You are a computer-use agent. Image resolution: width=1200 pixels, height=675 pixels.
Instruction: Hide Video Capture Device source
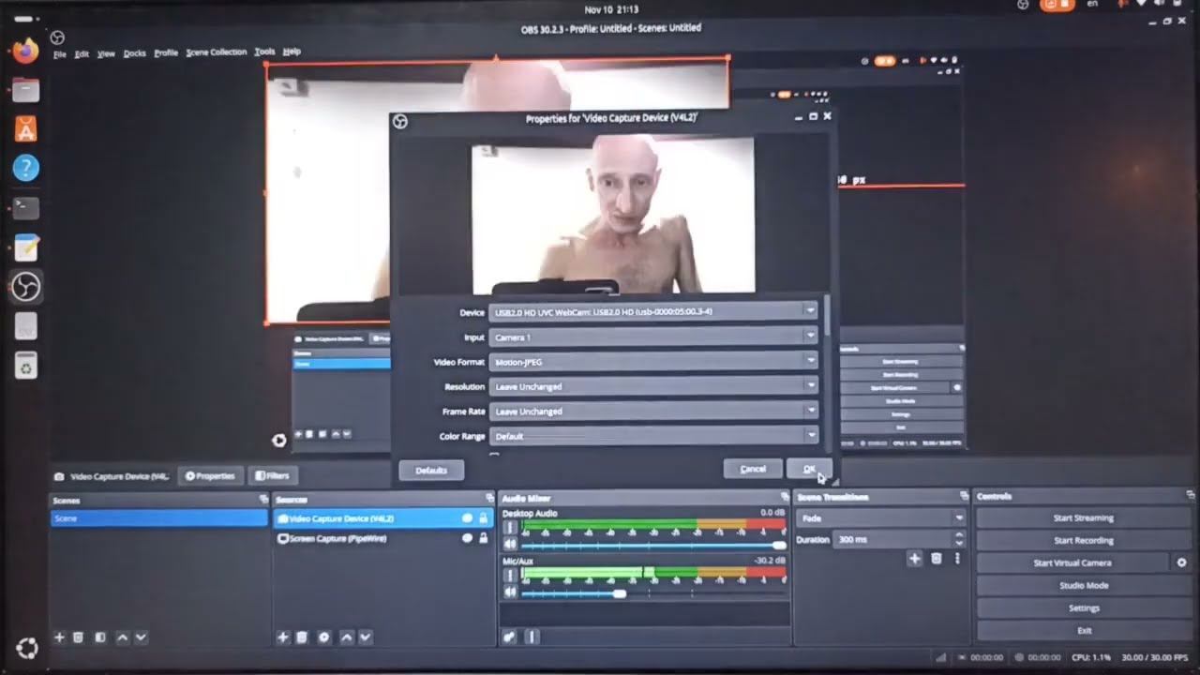pyautogui.click(x=467, y=518)
